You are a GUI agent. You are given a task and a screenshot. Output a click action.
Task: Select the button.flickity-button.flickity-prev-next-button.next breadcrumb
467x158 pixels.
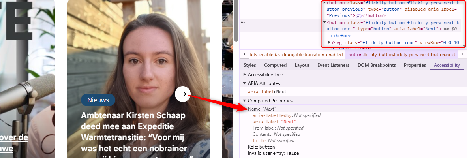click(x=401, y=54)
